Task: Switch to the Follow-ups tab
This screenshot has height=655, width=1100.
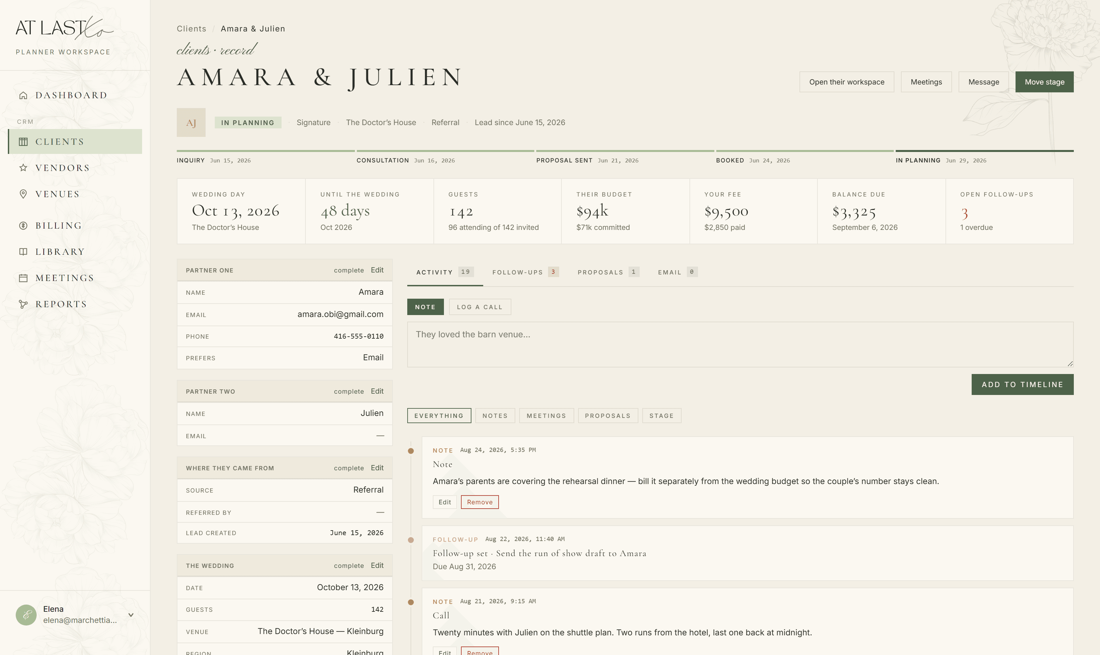Action: click(525, 272)
